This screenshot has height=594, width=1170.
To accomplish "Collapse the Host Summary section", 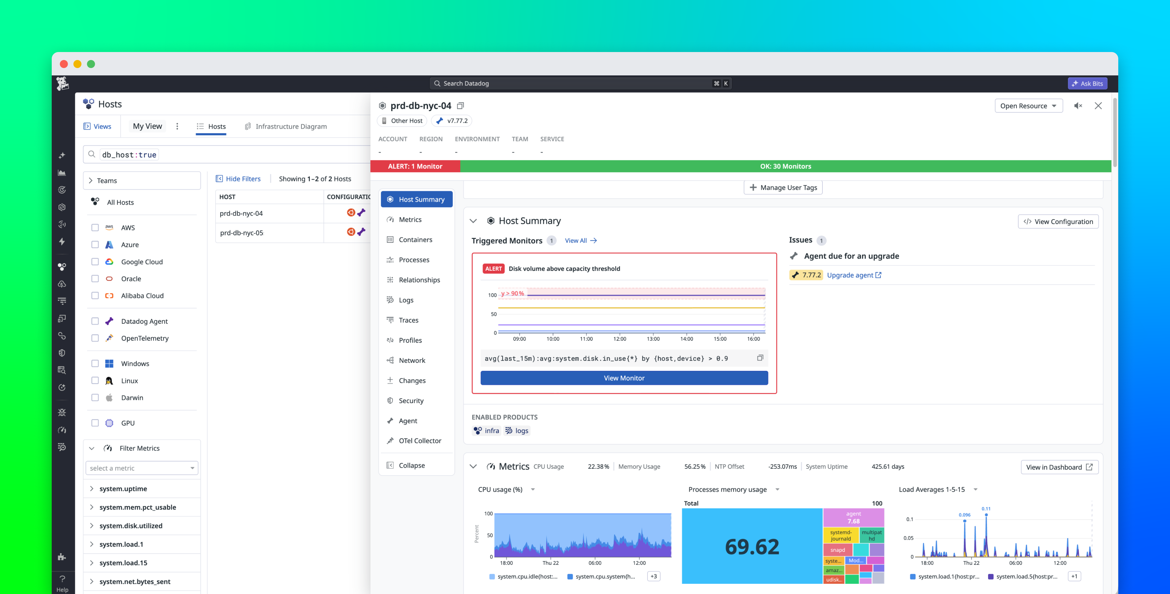I will point(473,221).
